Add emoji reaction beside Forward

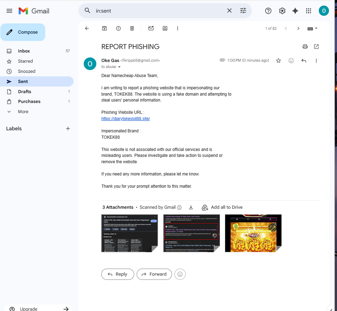coord(180,274)
